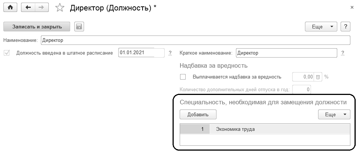
Task: Save with the floppy disk icon
Action: point(79,26)
